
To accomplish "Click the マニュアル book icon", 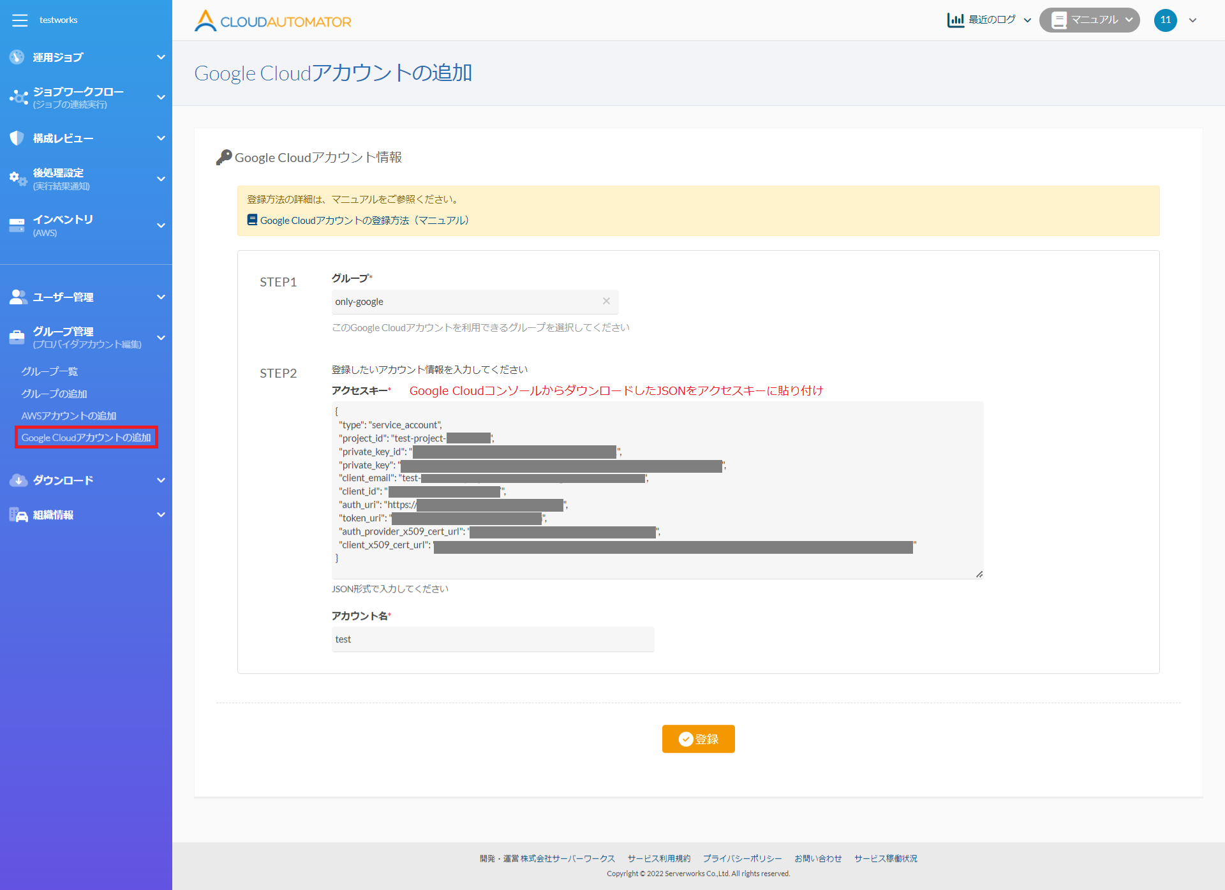I will (1058, 20).
